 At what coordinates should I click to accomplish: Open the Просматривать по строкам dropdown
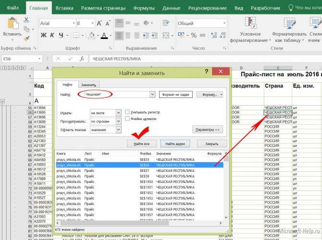click(x=118, y=121)
